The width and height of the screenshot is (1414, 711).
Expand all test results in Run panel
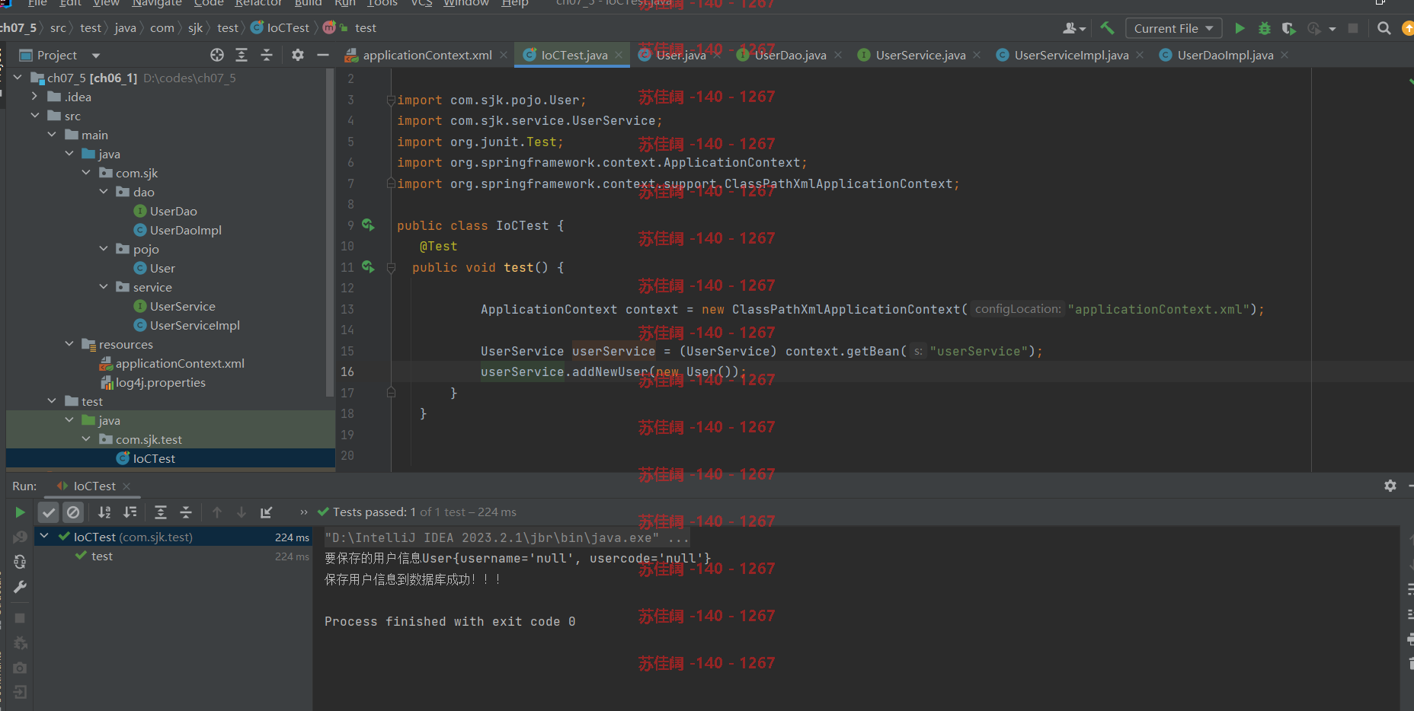click(161, 512)
